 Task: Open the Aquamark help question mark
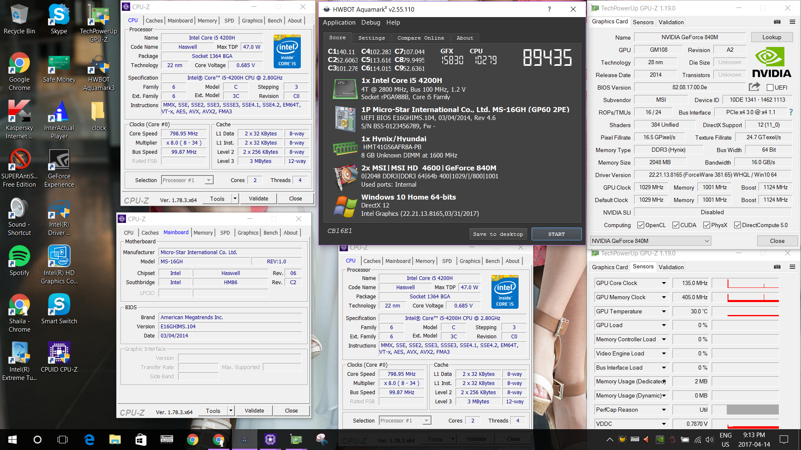point(549,9)
